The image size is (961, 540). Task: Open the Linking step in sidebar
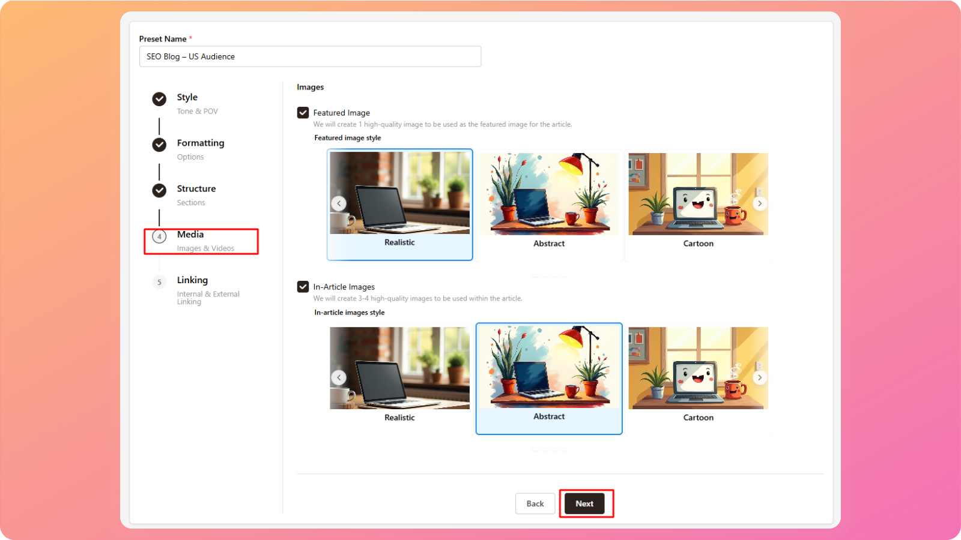coord(193,280)
